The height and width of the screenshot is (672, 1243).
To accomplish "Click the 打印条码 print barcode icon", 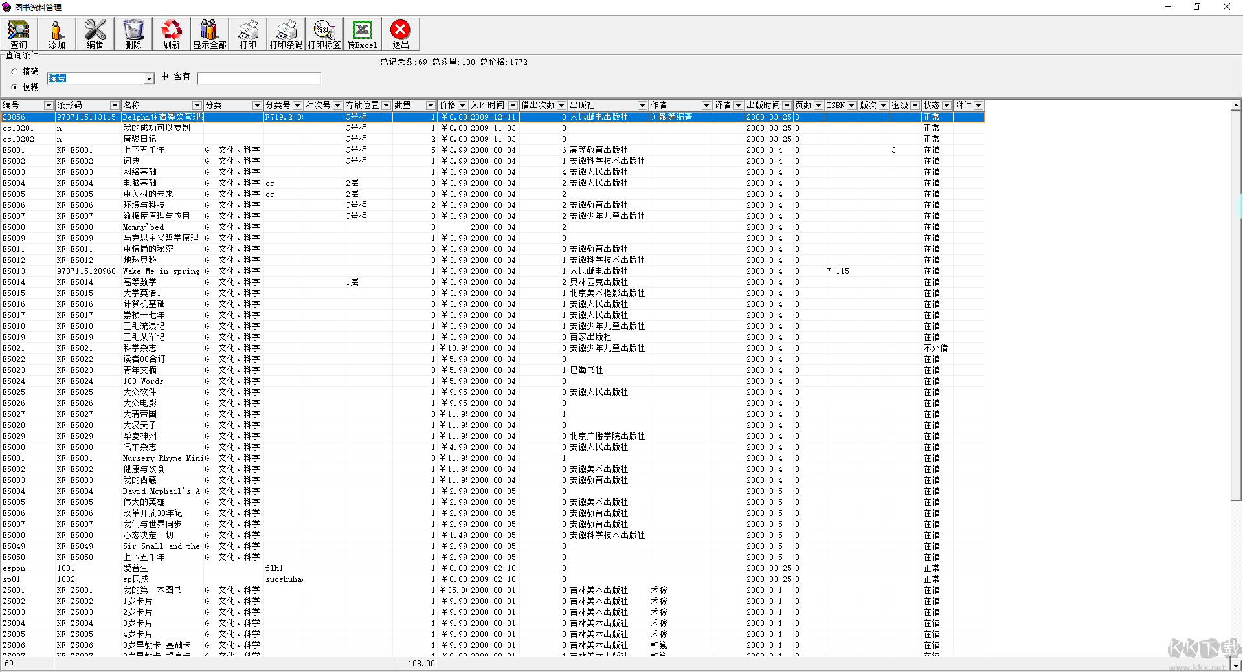I will point(286,34).
